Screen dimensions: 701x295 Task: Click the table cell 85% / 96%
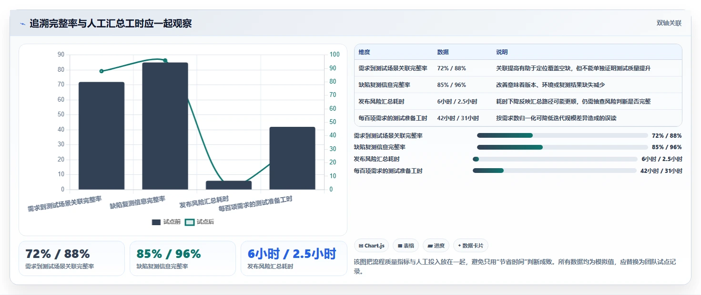click(x=451, y=85)
